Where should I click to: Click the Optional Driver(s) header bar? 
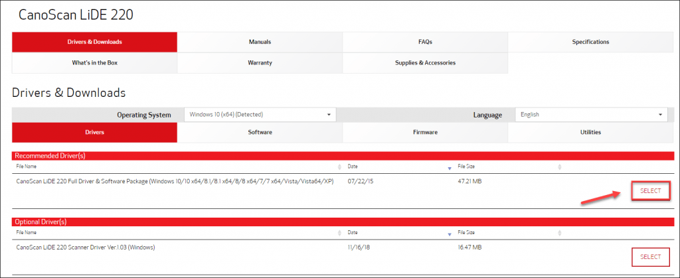pyautogui.click(x=343, y=222)
